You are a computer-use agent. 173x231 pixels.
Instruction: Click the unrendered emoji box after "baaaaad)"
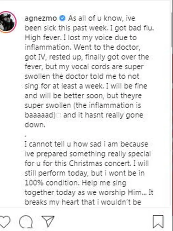pyautogui.click(x=59, y=115)
